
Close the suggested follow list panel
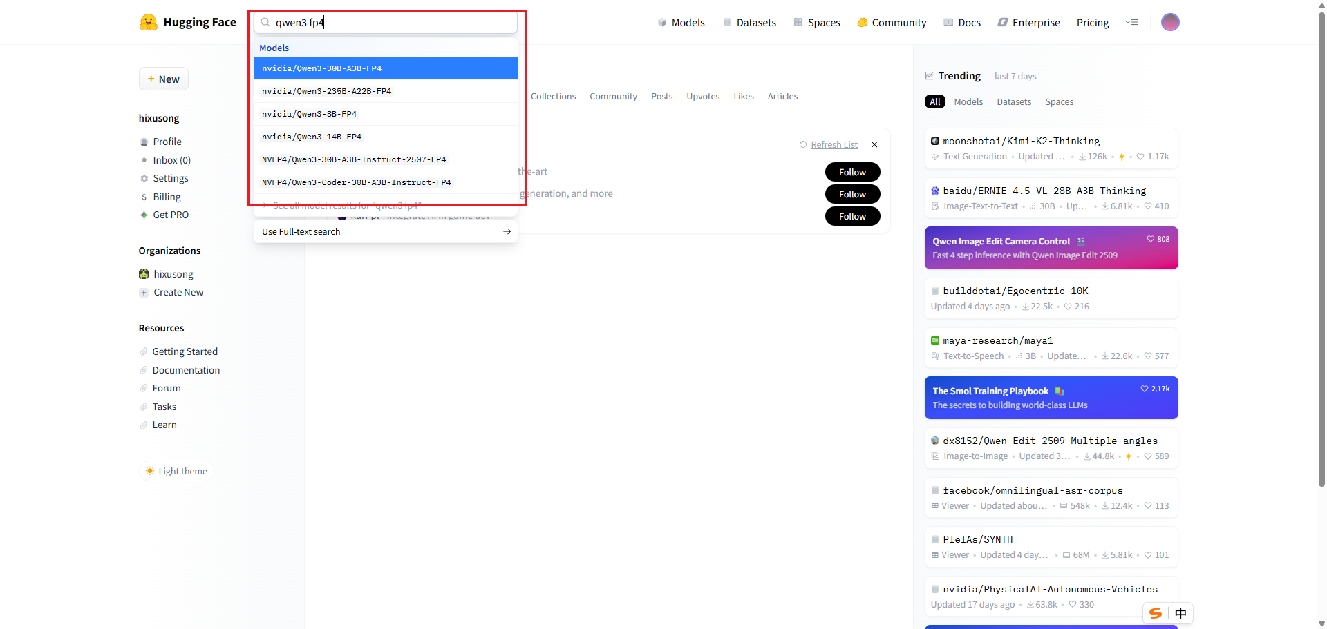pos(874,144)
